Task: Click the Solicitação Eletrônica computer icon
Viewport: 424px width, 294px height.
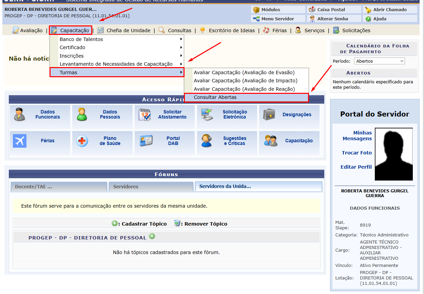Action: [x=207, y=114]
